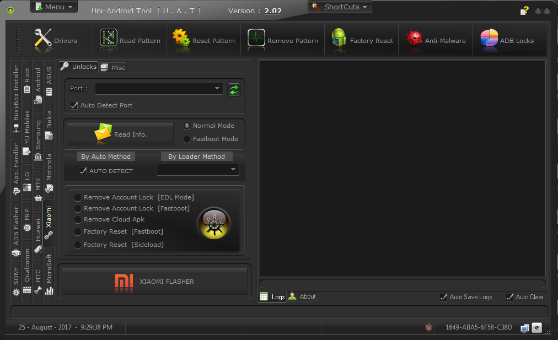Open the App. Handler side tab
Viewport: 558px width, 340px height.
(16, 169)
